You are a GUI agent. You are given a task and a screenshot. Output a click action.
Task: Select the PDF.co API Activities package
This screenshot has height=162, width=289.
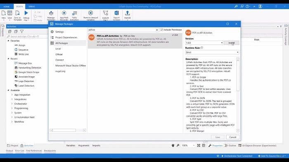coord(135,40)
